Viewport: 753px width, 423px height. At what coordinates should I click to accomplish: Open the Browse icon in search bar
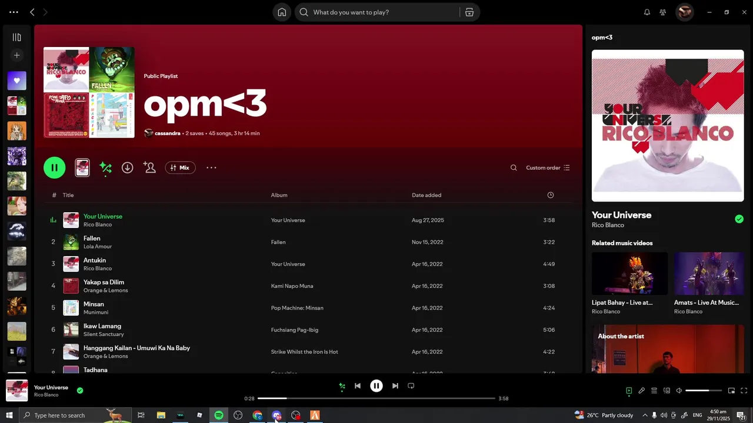(x=469, y=12)
